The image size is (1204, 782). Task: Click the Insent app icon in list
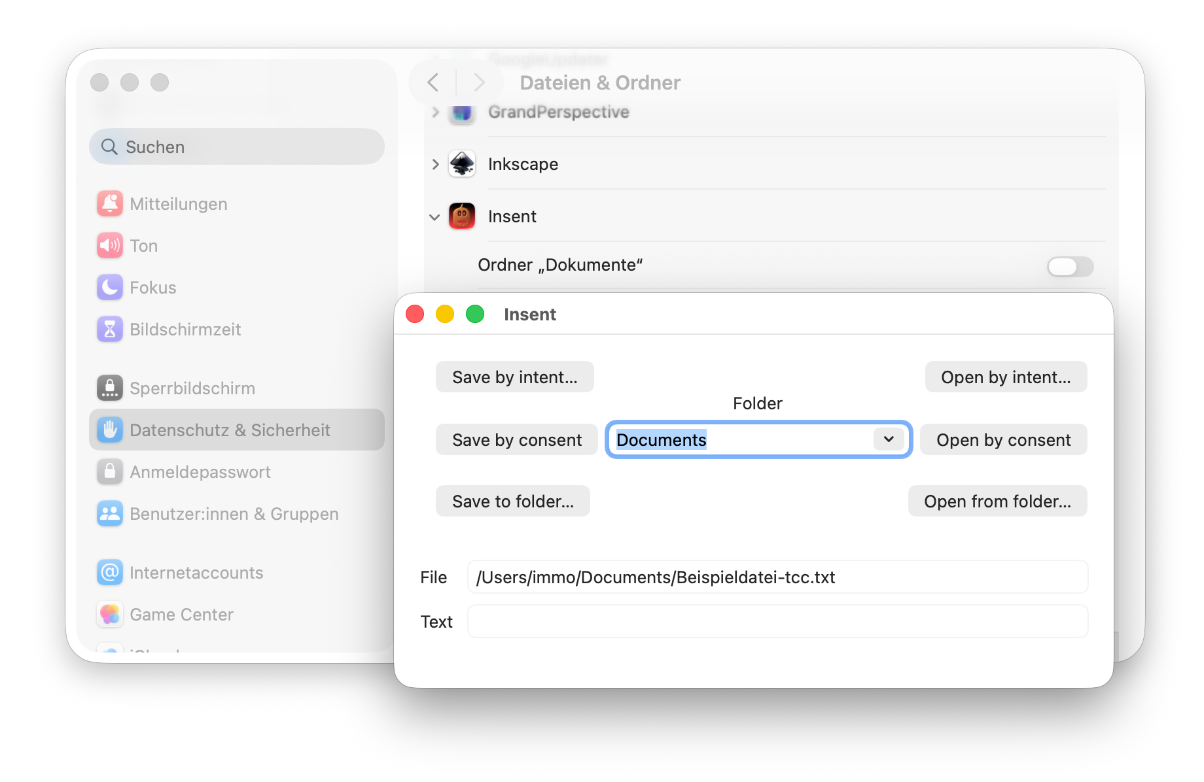click(461, 216)
